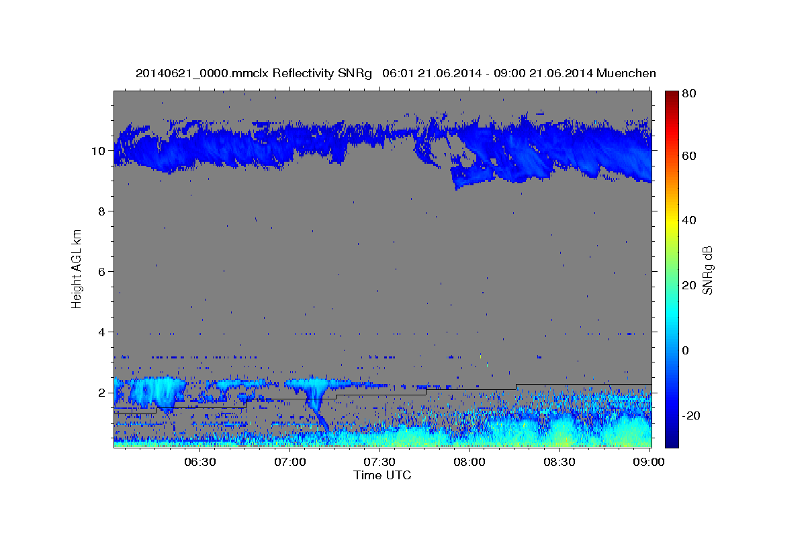Click the height axis value 6
The width and height of the screenshot is (806, 537).
pyautogui.click(x=101, y=272)
